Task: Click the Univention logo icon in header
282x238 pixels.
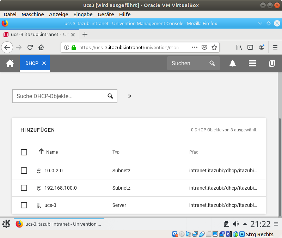Action: point(272,63)
